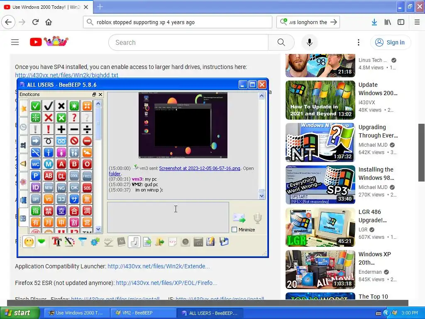Toggle the music note sound icon

click(134, 242)
